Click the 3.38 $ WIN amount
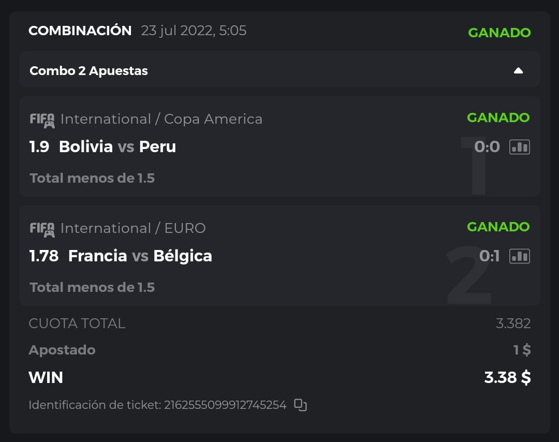This screenshot has width=559, height=442. click(x=507, y=378)
